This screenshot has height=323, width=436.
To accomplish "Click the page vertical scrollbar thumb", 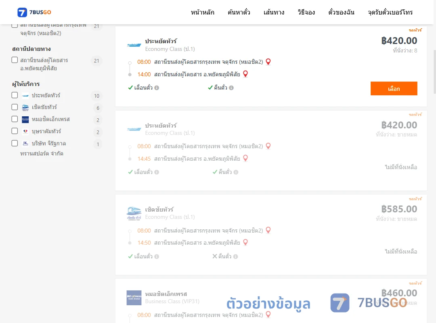I will (435, 72).
